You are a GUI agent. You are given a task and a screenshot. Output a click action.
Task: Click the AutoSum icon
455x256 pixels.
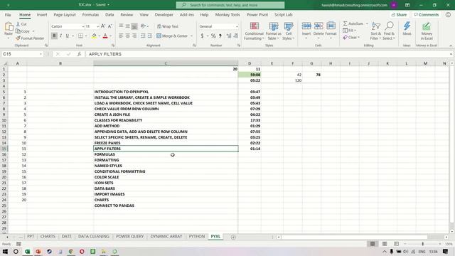pos(346,23)
